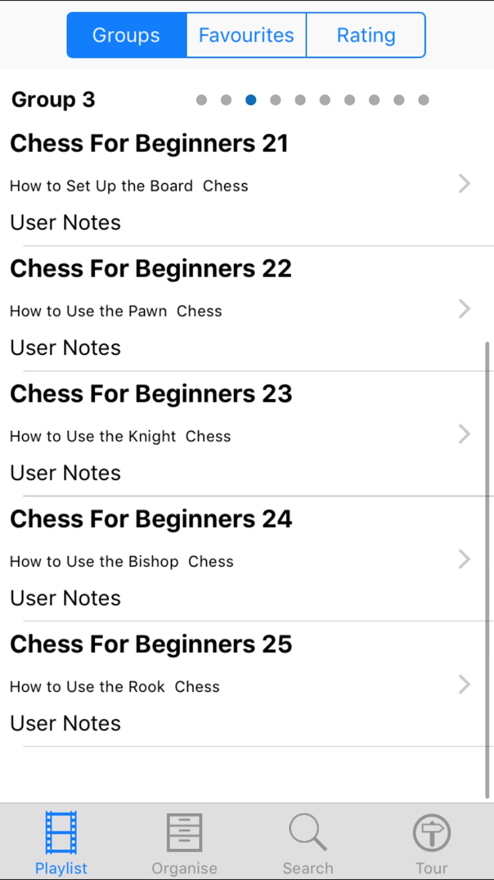This screenshot has height=880, width=494.
Task: Open chevron for Chess For Beginners 21
Action: tap(464, 184)
